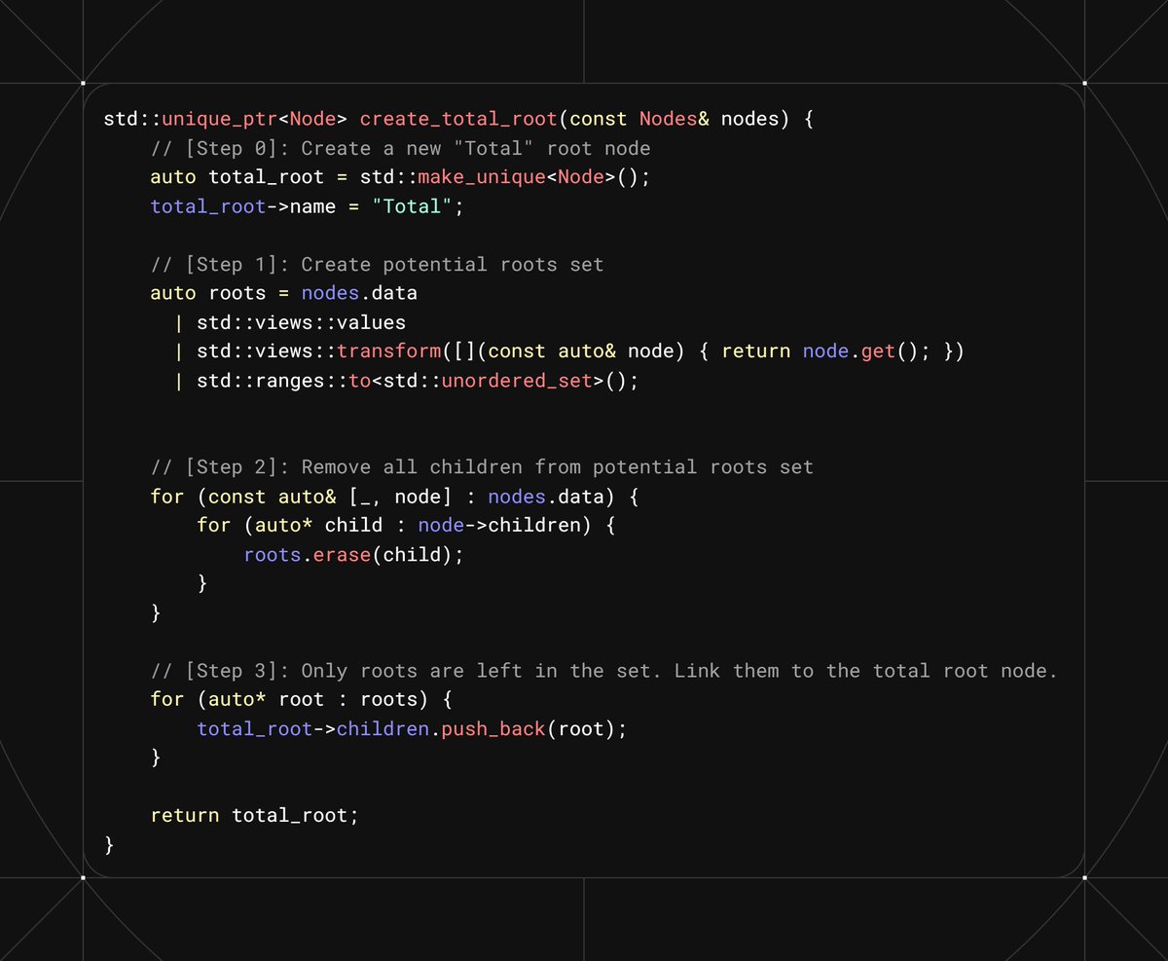Click the transform call in the pipeline
This screenshot has width=1168, height=961.
pyautogui.click(x=389, y=351)
